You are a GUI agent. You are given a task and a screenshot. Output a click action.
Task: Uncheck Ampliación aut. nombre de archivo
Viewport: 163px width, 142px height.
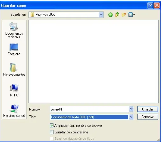[52, 125]
